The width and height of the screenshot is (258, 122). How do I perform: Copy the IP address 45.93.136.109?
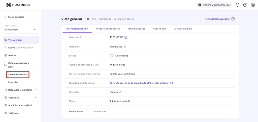coord(126,37)
